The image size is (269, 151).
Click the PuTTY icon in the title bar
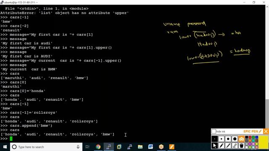point(2,2)
